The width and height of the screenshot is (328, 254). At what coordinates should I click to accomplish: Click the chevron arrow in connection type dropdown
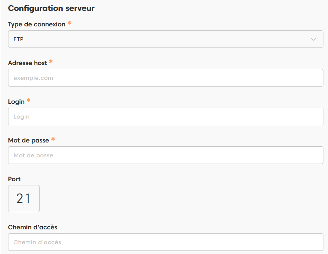click(x=313, y=39)
